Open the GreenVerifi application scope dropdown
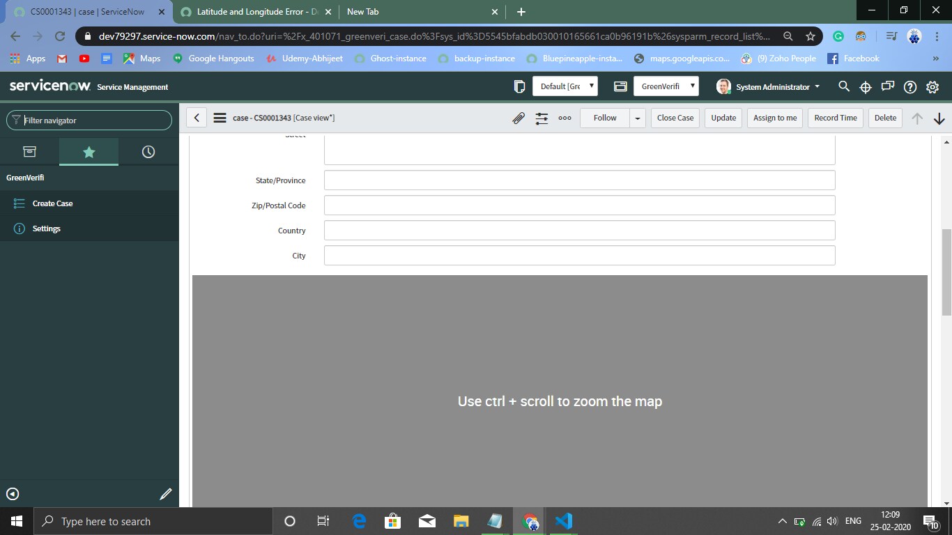Screen dimensions: 952x535 666,86
